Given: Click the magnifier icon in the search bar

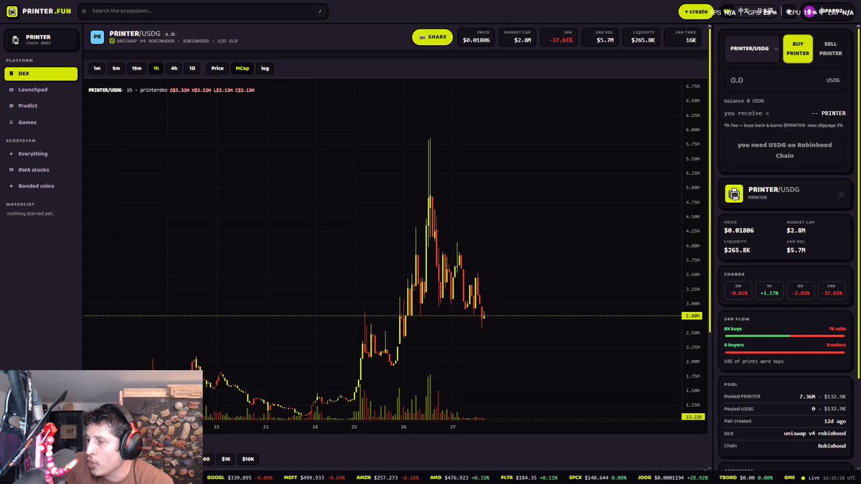Looking at the screenshot, I should click(x=84, y=11).
